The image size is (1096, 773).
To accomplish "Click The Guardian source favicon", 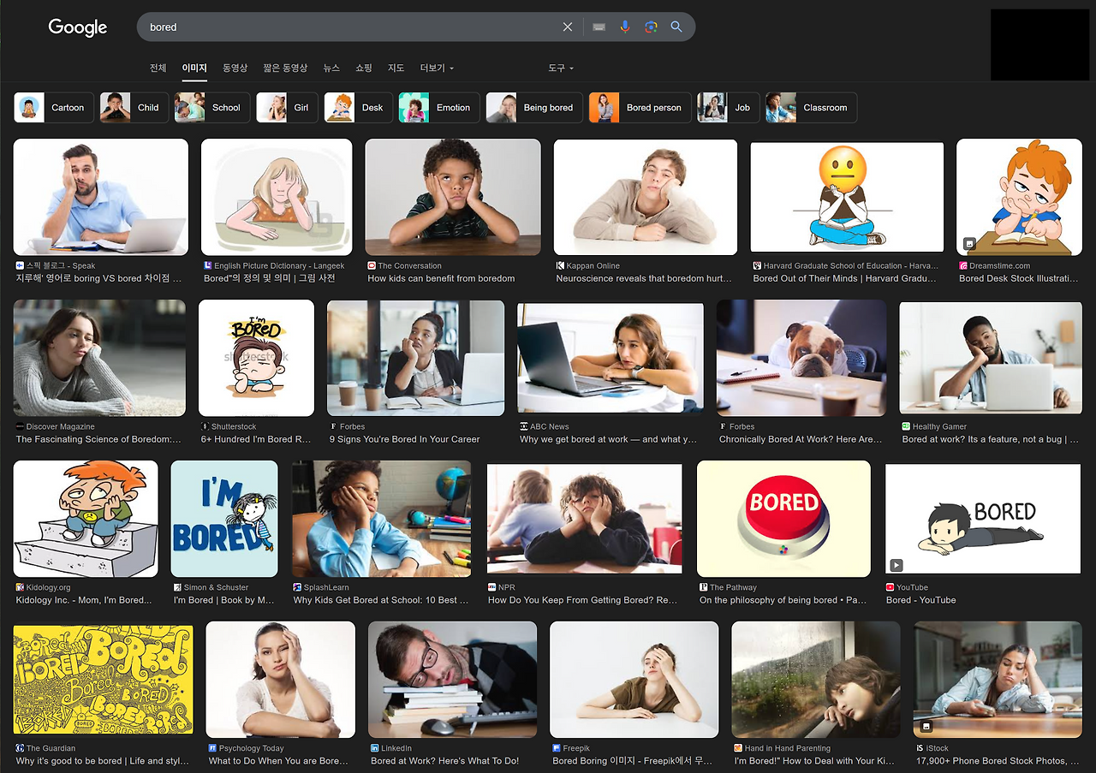I will tap(20, 748).
